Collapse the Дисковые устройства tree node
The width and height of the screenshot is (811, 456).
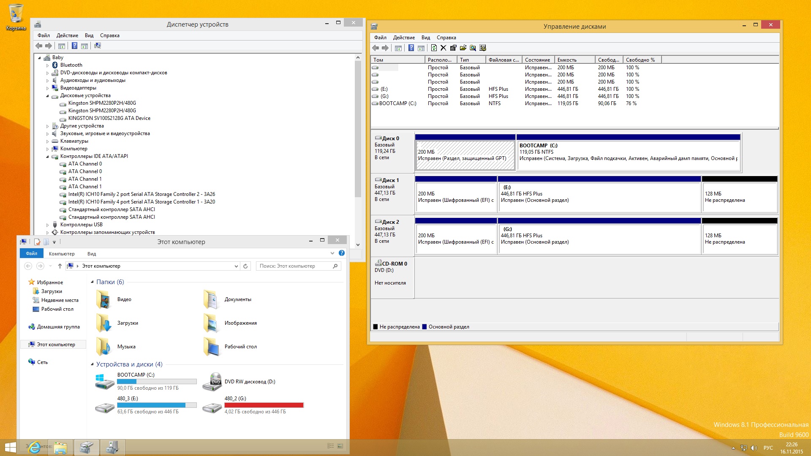(x=47, y=96)
